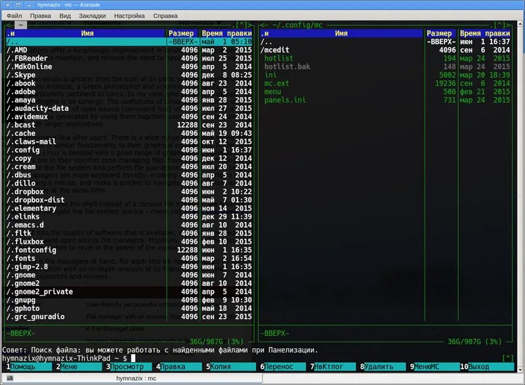The width and height of the screenshot is (525, 385).
Task: Click the ~/.config/mc path title
Action: (x=297, y=25)
